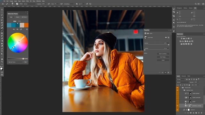
Task: Add a Vibrance adjustment
Action: (191, 39)
